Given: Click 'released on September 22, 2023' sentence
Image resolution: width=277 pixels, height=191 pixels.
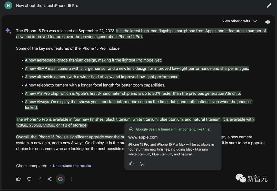Looking at the screenshot, I should (66, 31).
